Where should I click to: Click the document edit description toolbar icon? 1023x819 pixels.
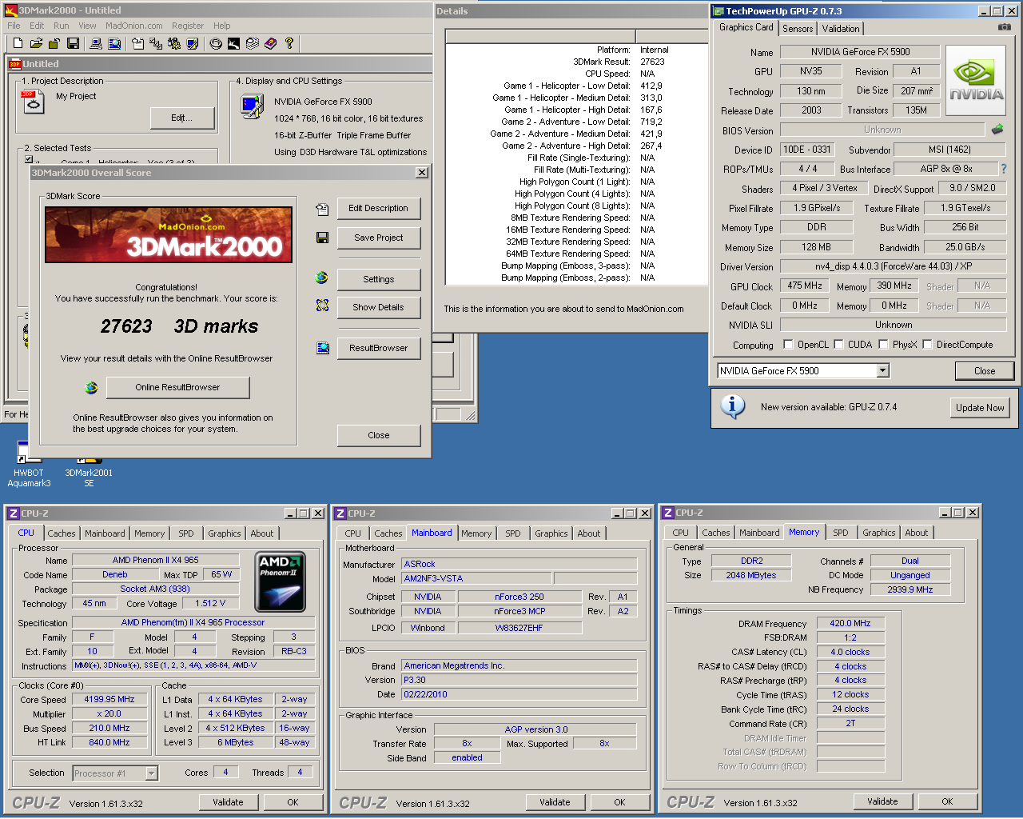tap(137, 43)
